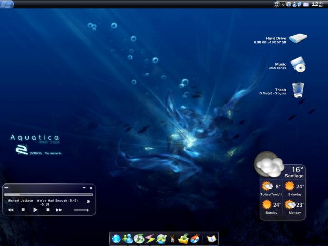Viewport: 328px width, 246px height.
Task: Click the network computers tray icon
Action: (300, 4)
